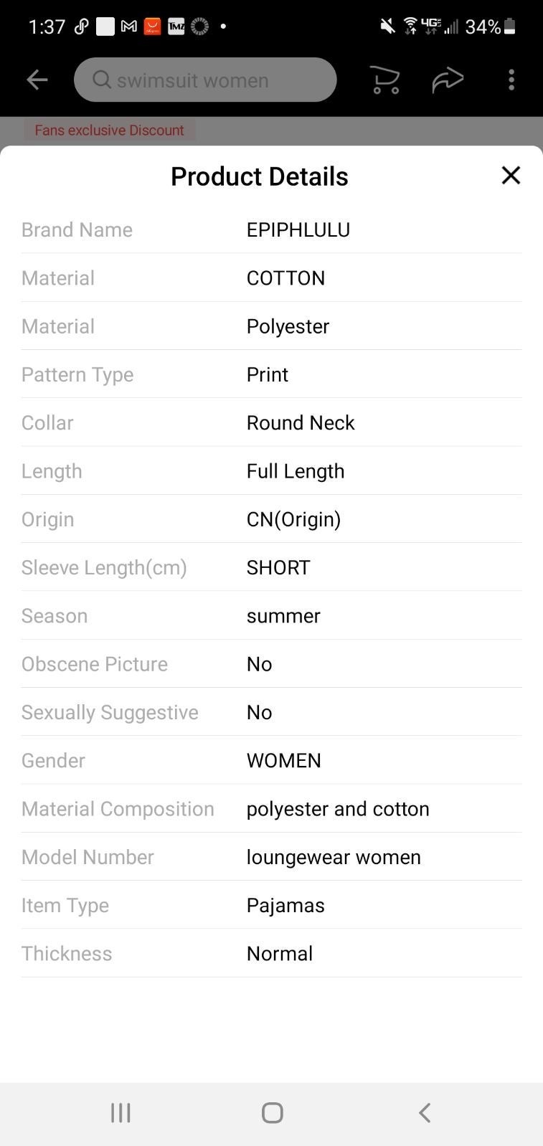Screen dimensions: 543x1146
Task: Tap the Origin CN(Origin) value
Action: pyautogui.click(x=293, y=519)
